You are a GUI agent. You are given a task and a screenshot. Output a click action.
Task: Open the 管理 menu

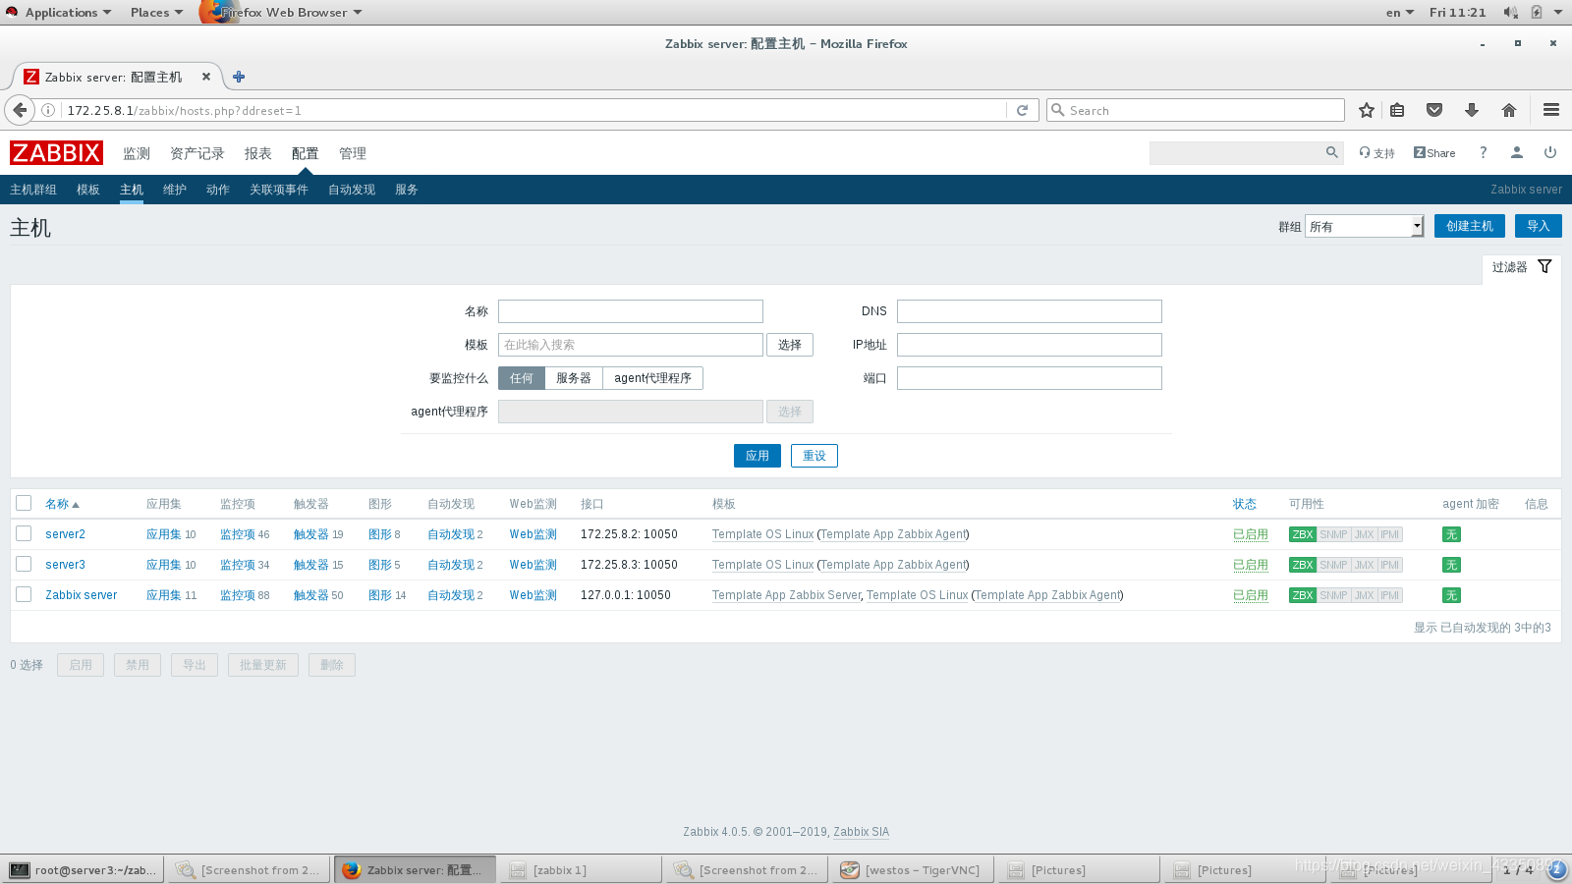353,153
